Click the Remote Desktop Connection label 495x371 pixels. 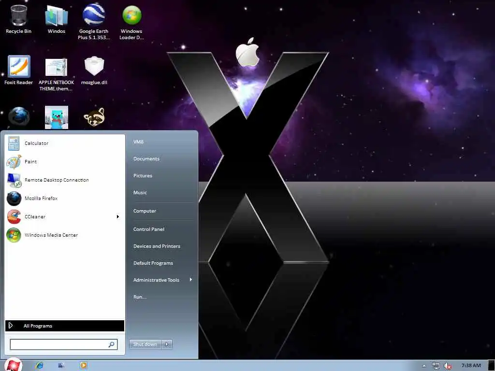[57, 180]
